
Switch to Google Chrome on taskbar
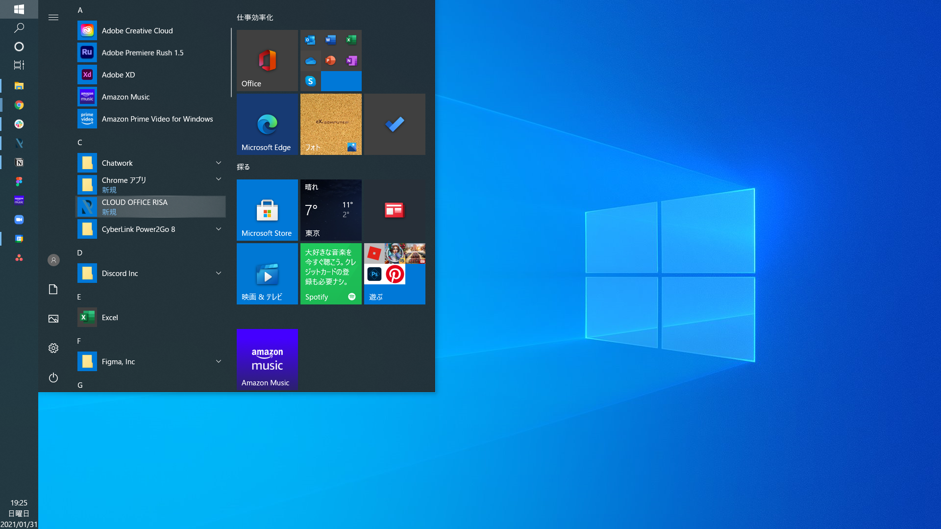pyautogui.click(x=19, y=105)
